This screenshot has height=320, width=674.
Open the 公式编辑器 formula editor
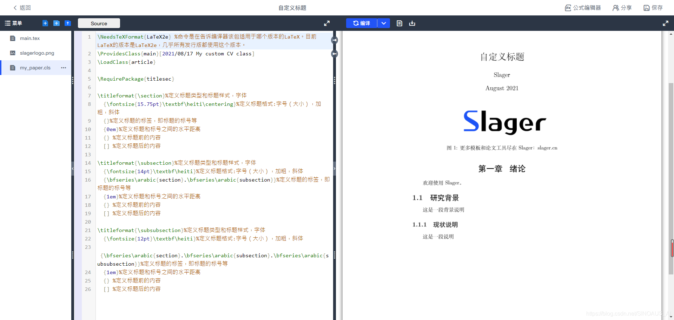tap(583, 8)
